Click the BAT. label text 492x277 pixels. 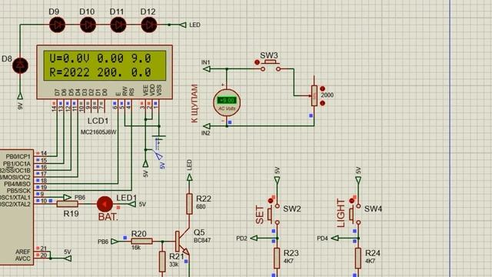[x=108, y=217]
